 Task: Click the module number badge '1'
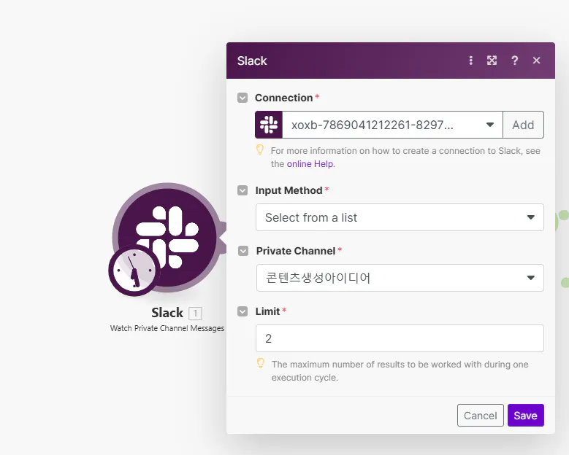coord(195,313)
